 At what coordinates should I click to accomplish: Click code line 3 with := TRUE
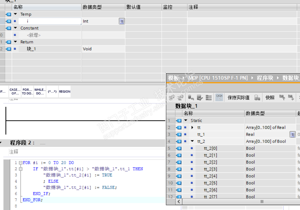78,175
